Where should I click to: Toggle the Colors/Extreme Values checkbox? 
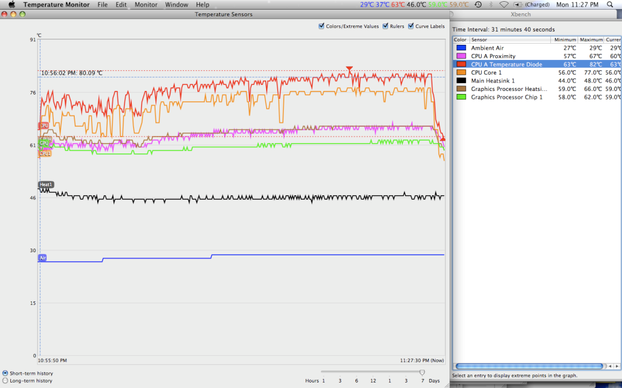tap(322, 26)
